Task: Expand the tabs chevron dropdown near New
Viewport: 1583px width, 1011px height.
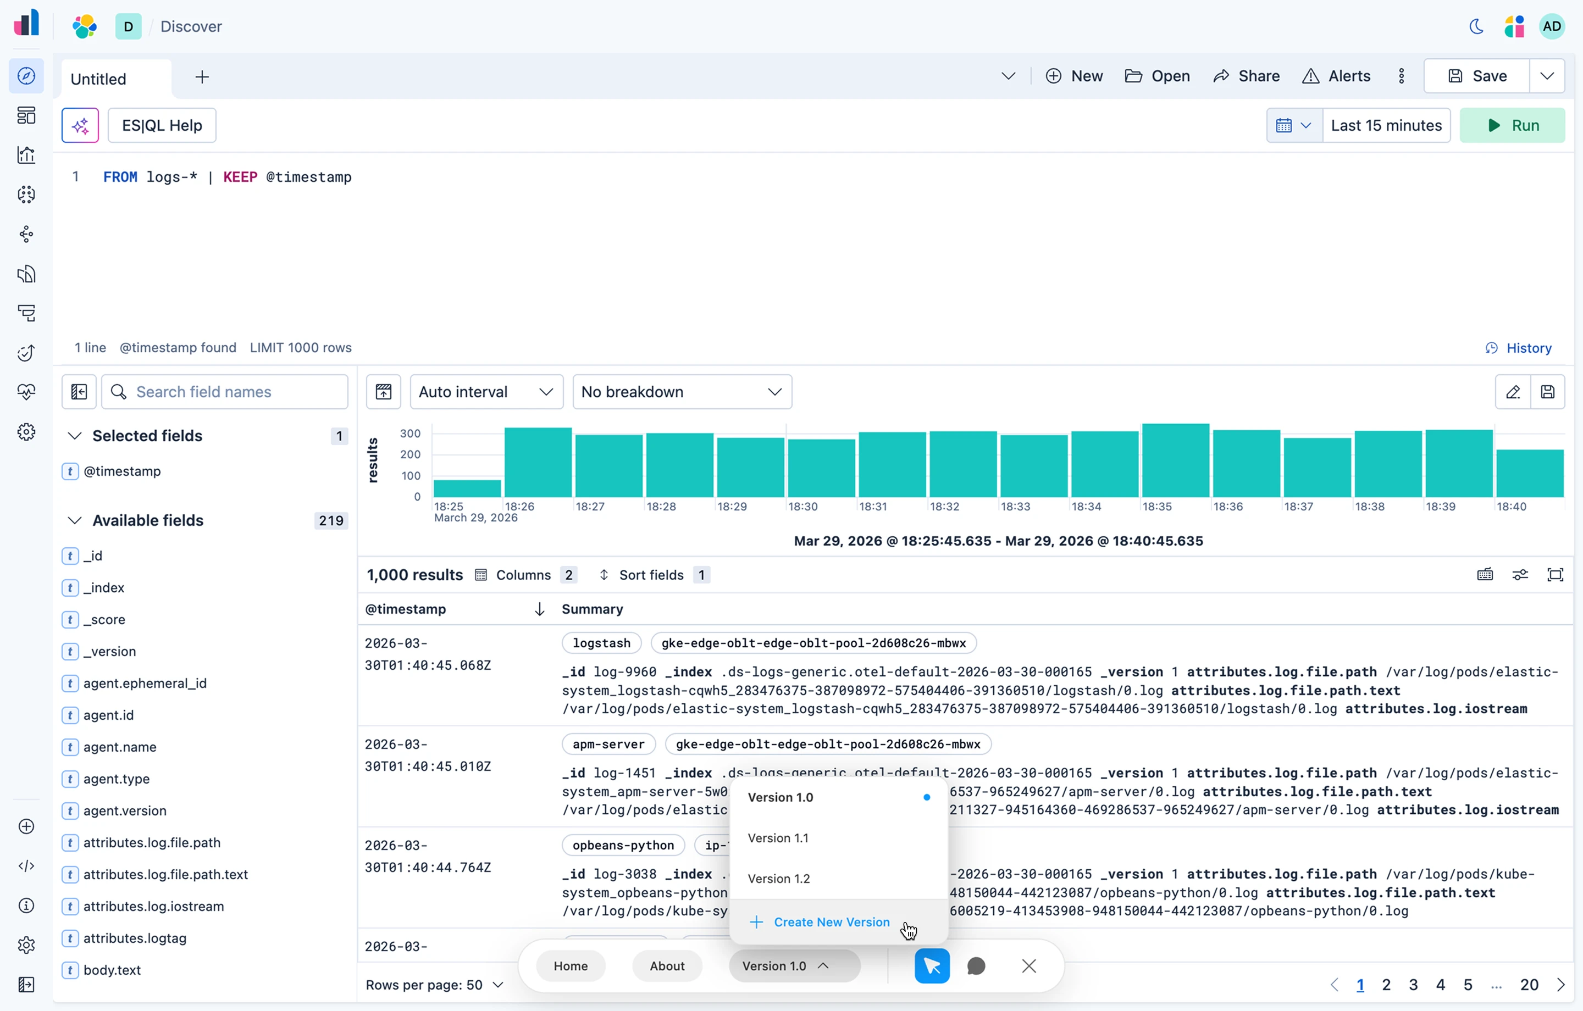Action: [x=1009, y=76]
